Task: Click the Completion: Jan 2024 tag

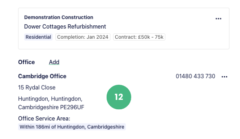Action: (x=83, y=37)
